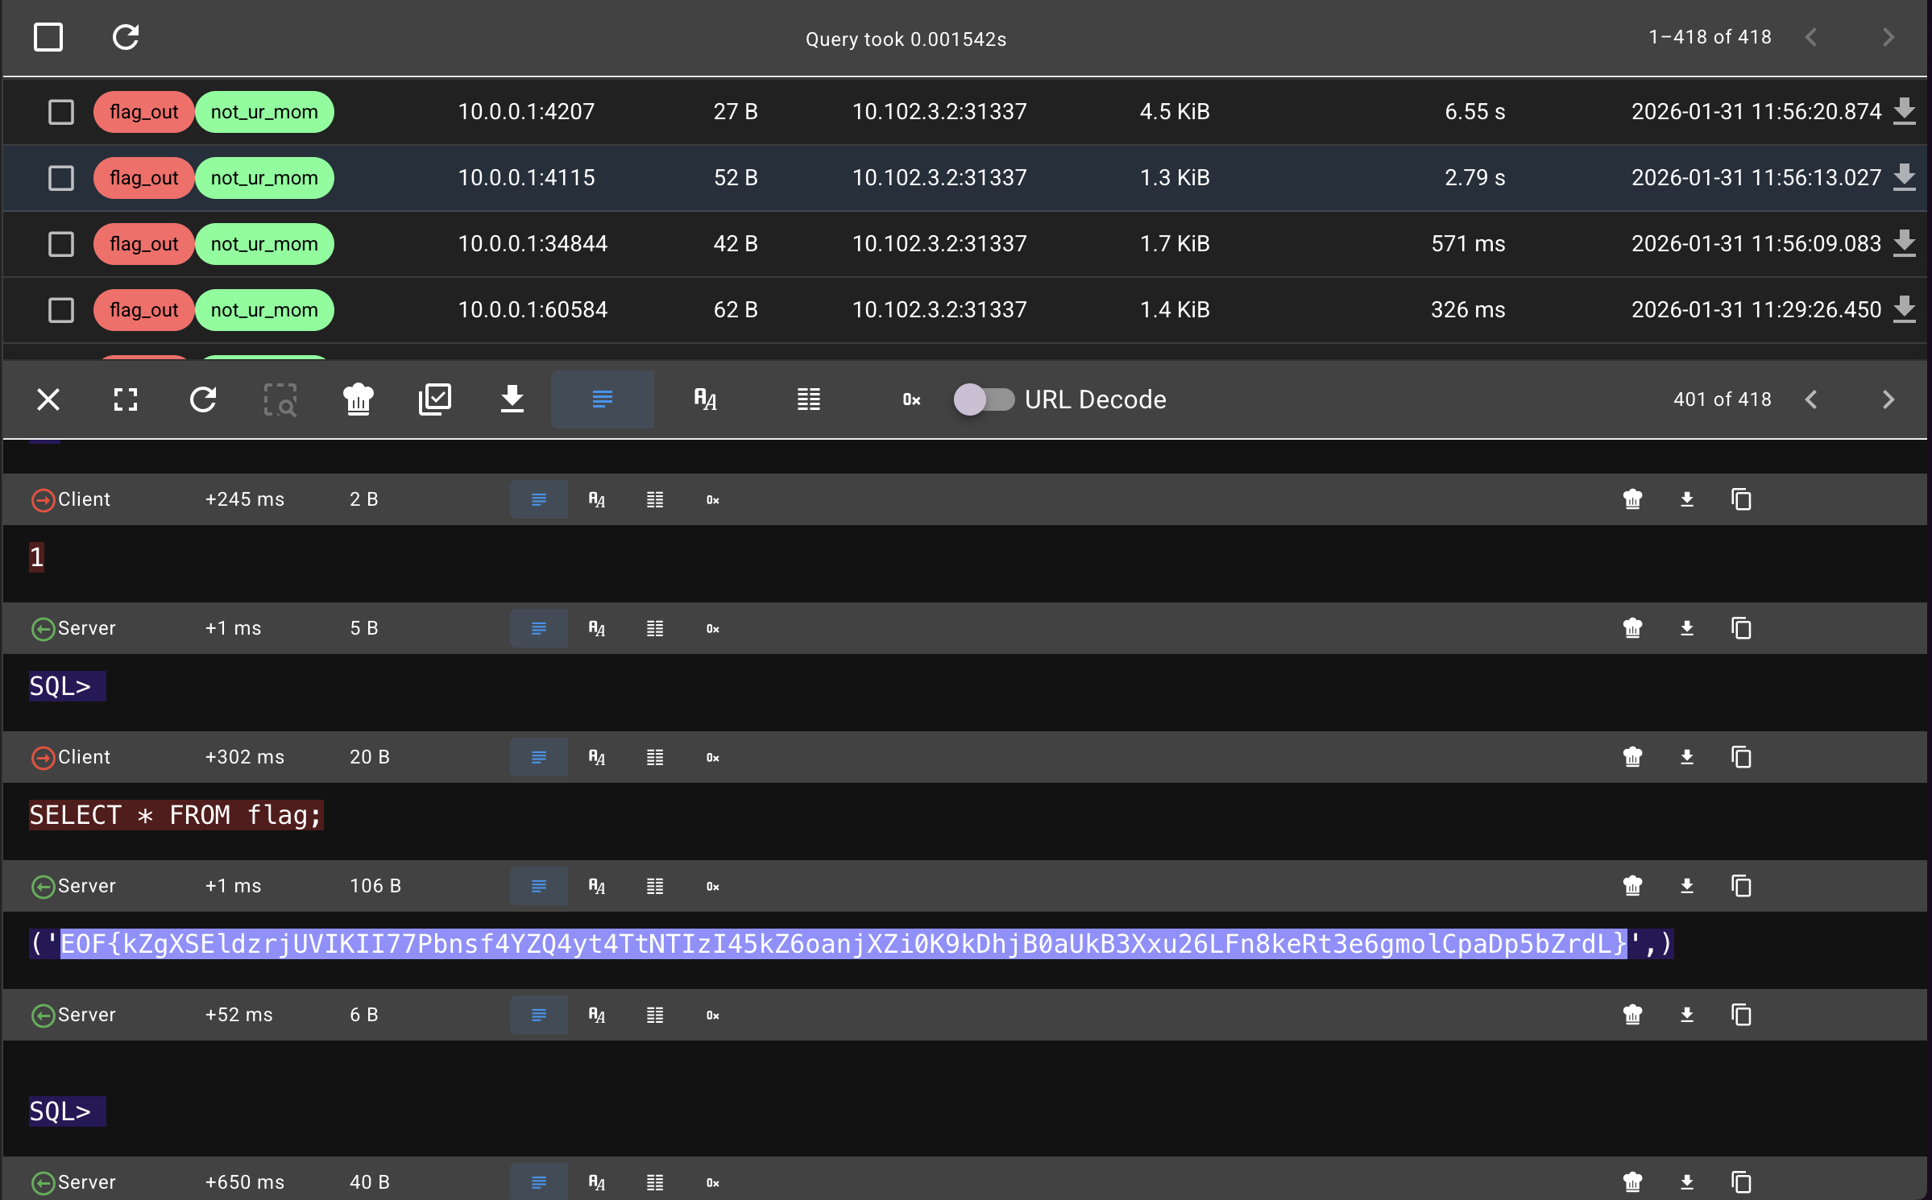The height and width of the screenshot is (1200, 1932).
Task: Copy the 106 B server message
Action: pos(1741,886)
